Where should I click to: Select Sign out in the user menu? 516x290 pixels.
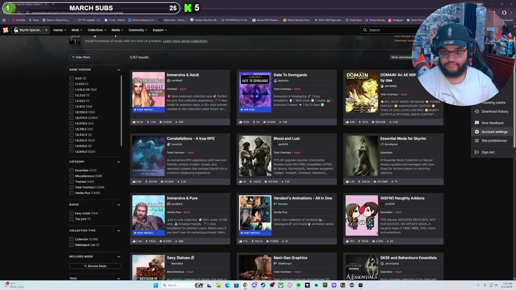[491, 152]
